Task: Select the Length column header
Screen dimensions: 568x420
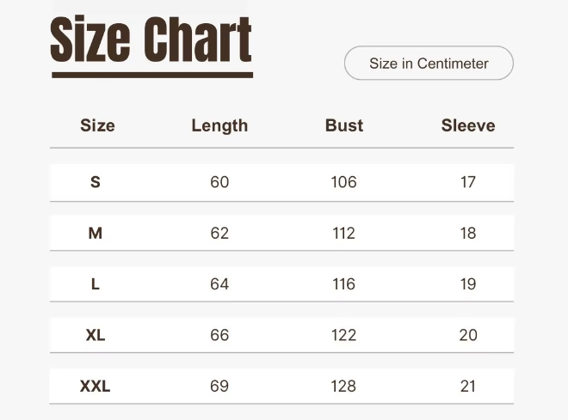Action: [x=219, y=125]
